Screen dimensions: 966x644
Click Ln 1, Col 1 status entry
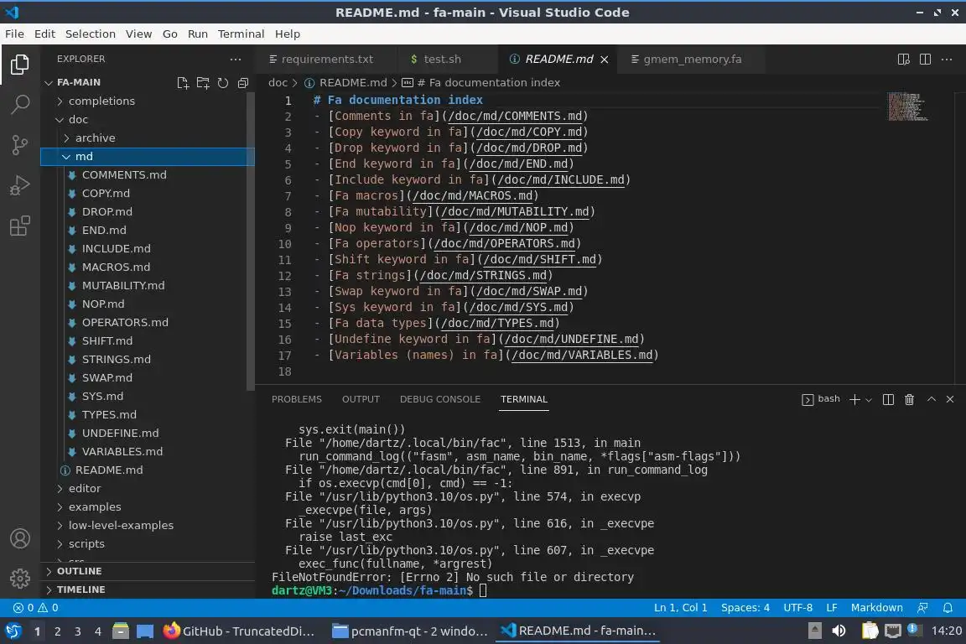coord(680,608)
